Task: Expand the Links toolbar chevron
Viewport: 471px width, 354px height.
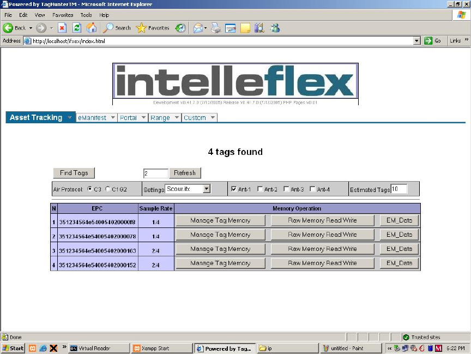Action: 467,40
